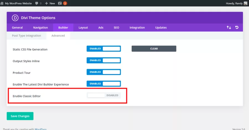Enable the Classic Editor toggle

pos(104,95)
